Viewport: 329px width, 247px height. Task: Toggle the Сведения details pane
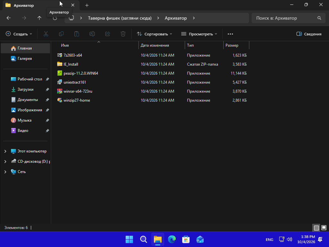[x=309, y=34]
